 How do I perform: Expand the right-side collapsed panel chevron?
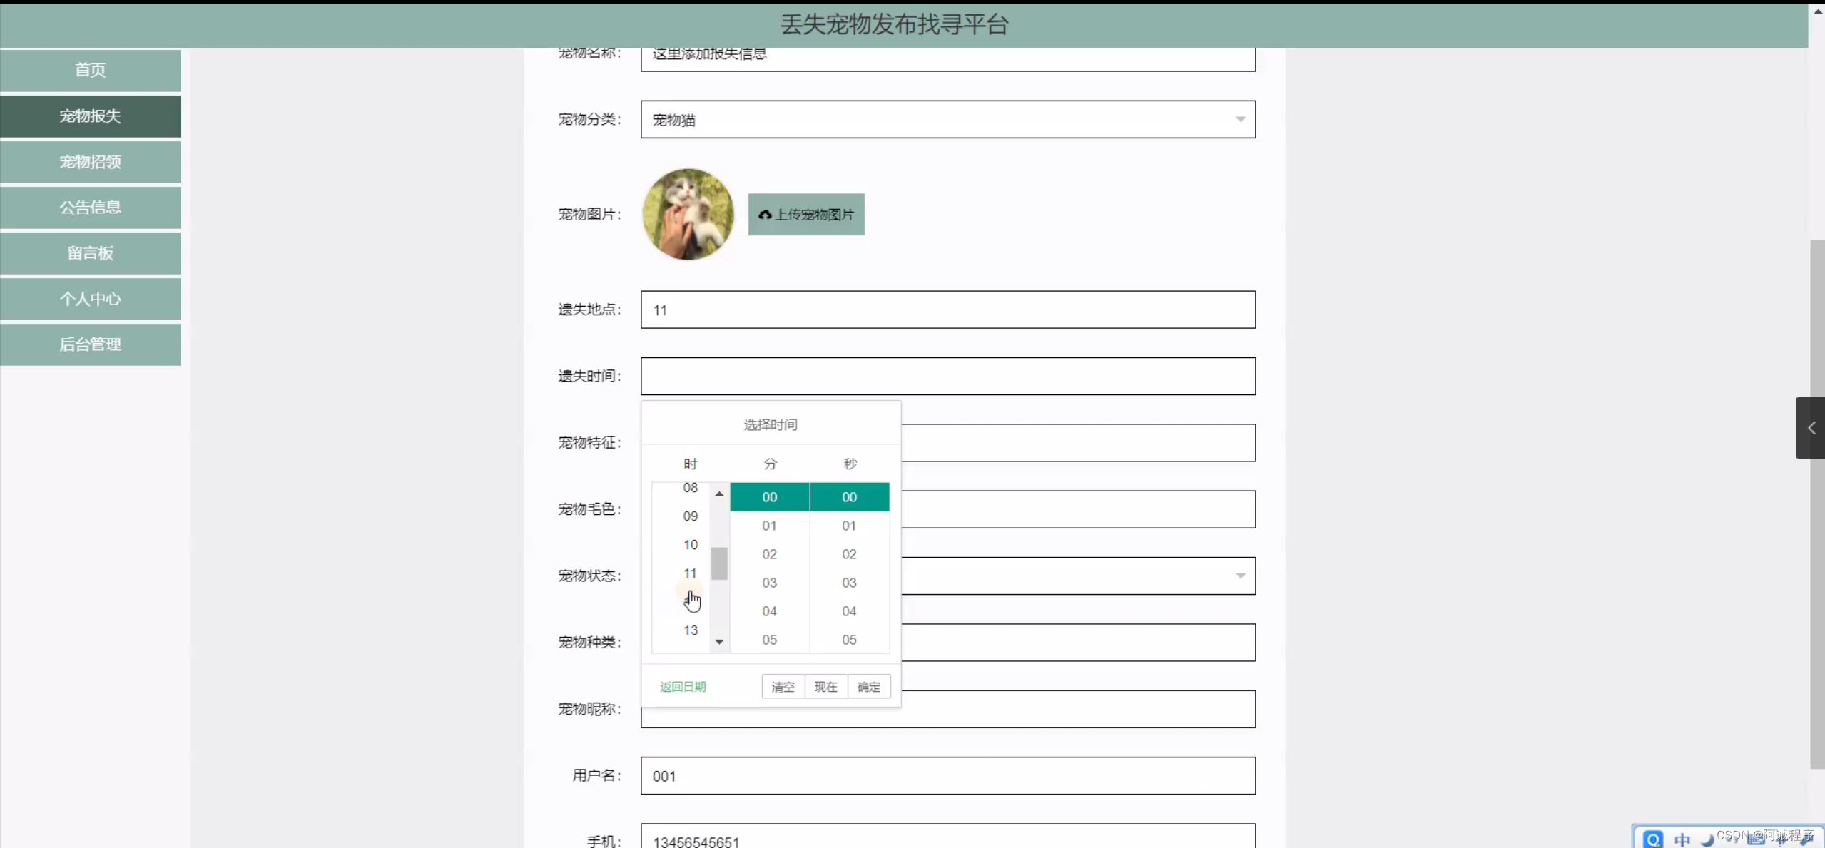(1811, 428)
